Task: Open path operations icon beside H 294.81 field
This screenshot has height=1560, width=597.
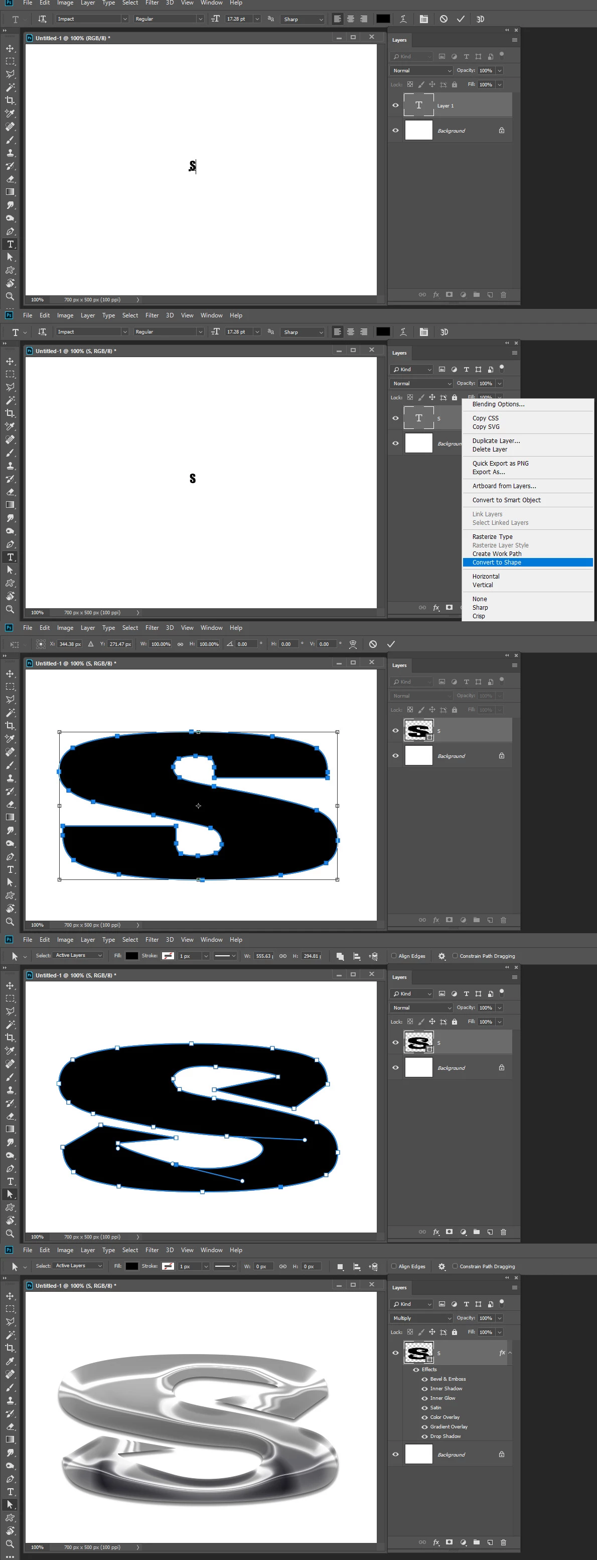Action: click(340, 956)
